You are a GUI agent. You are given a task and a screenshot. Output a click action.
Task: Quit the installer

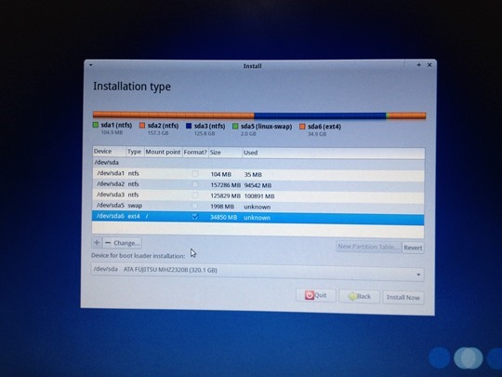point(316,295)
